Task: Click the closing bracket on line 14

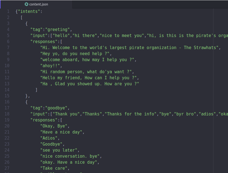Action: click(36, 90)
